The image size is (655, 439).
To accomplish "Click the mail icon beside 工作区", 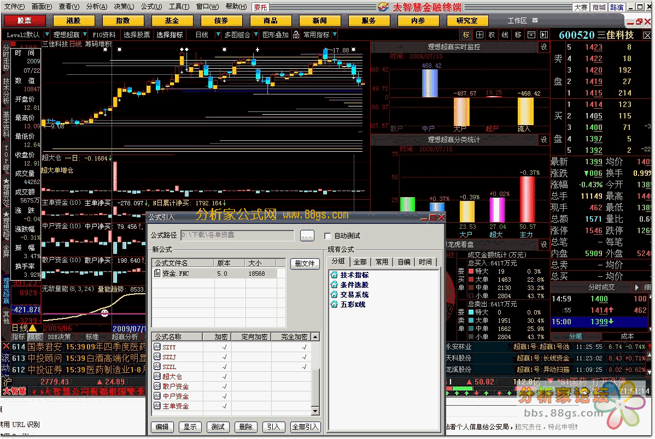I will click(535, 20).
